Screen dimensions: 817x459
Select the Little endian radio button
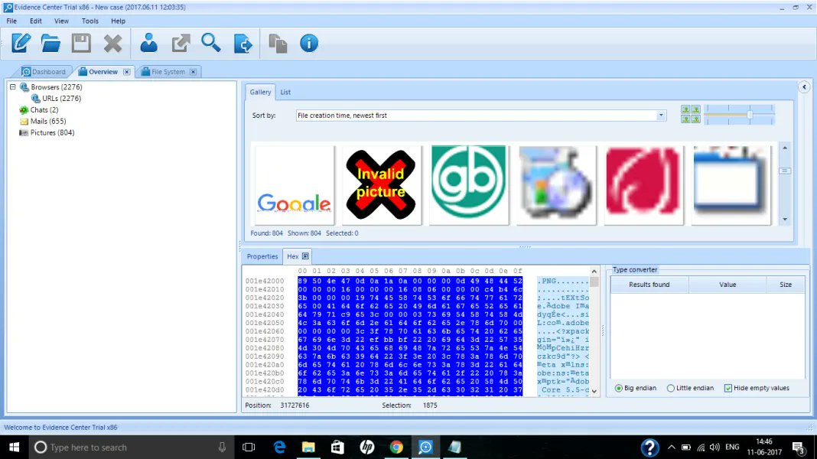[671, 388]
